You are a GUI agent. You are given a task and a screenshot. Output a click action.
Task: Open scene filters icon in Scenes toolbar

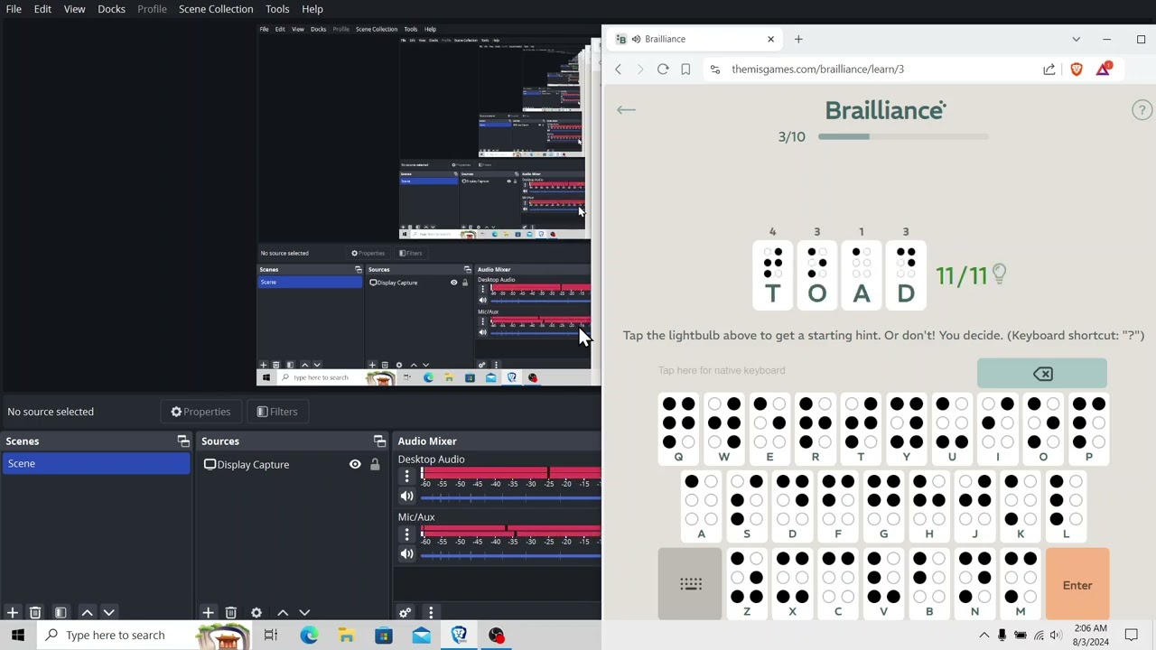tap(61, 612)
